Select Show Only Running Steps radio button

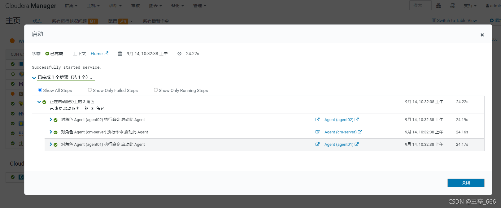(x=156, y=90)
